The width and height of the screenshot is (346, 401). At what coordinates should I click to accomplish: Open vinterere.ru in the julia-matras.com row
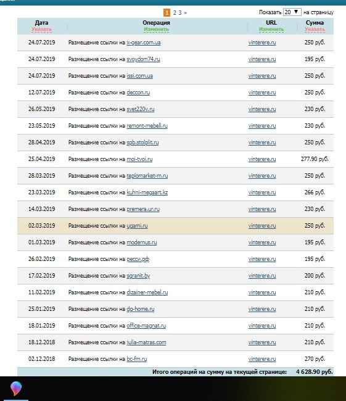coord(262,342)
